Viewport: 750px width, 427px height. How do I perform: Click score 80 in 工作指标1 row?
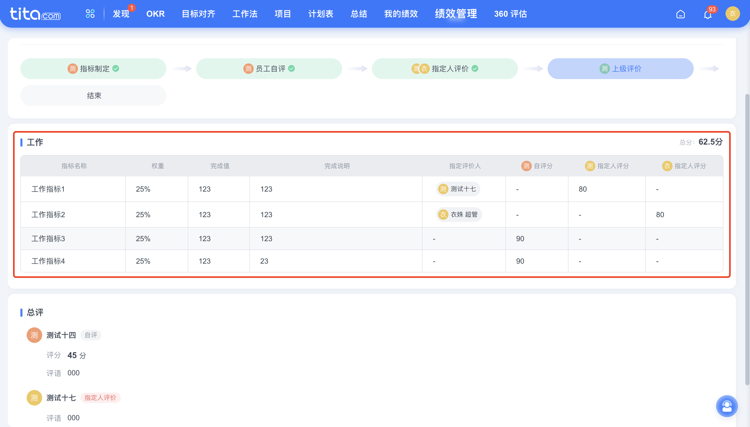(582, 189)
